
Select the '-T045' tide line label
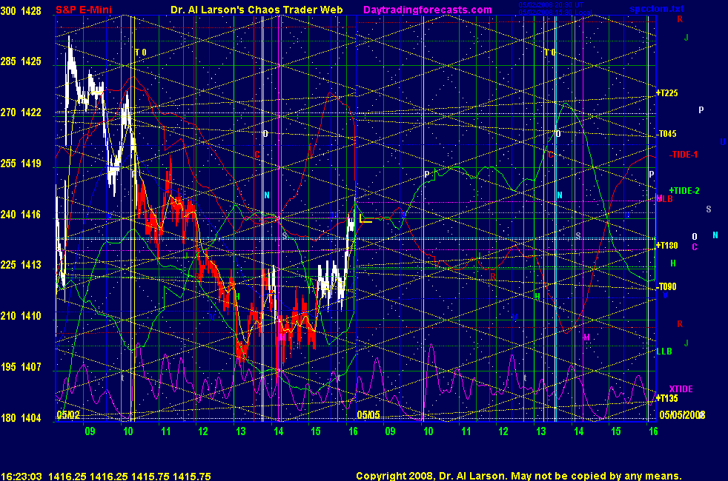(666, 134)
